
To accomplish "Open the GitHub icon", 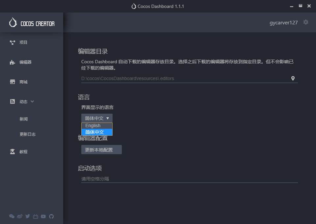I will pos(51,216).
